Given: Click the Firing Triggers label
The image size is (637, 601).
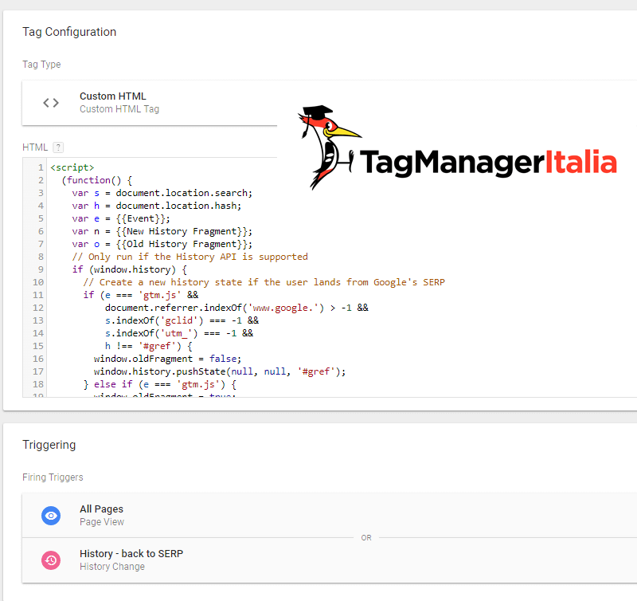Looking at the screenshot, I should (x=53, y=477).
